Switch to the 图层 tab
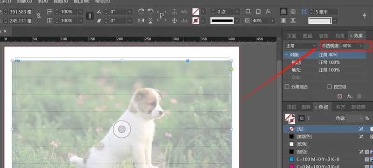 (307, 36)
